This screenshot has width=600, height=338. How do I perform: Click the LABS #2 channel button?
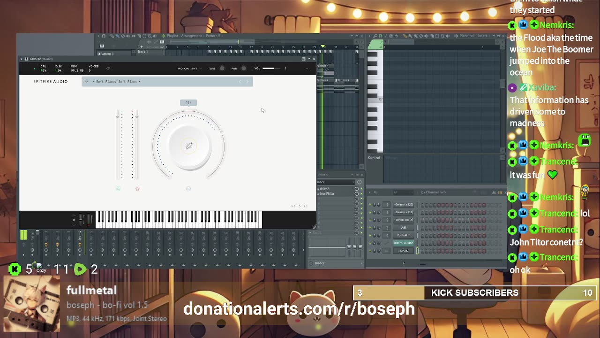pos(404,251)
